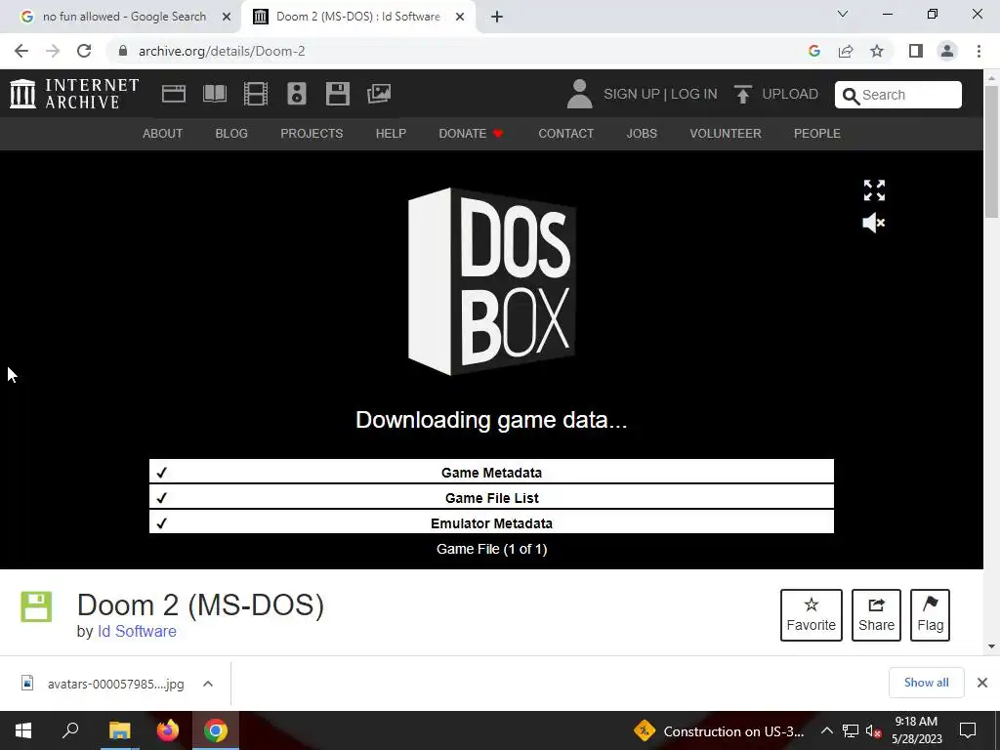Open the VOLUNTEER menu item
1000x750 pixels.
[x=726, y=133]
